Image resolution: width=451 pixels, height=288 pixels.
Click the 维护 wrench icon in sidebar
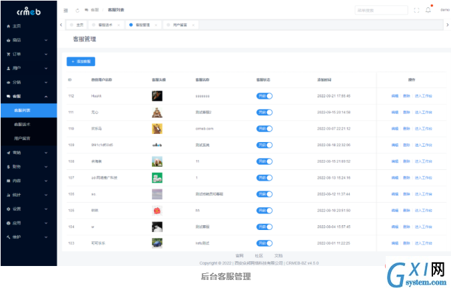coord(9,237)
